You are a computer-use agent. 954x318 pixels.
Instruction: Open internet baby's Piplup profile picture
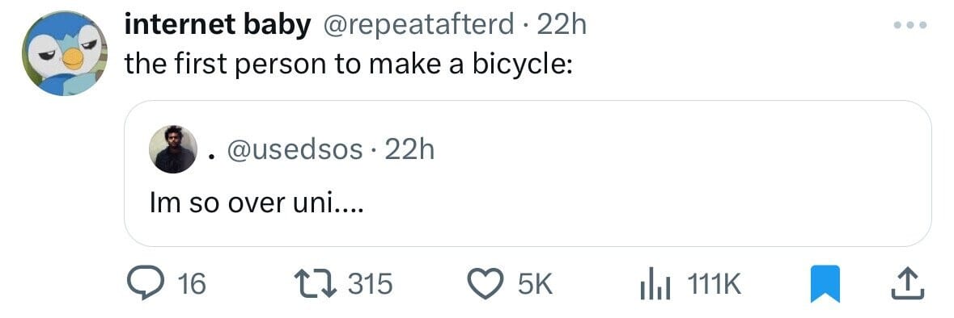(65, 53)
